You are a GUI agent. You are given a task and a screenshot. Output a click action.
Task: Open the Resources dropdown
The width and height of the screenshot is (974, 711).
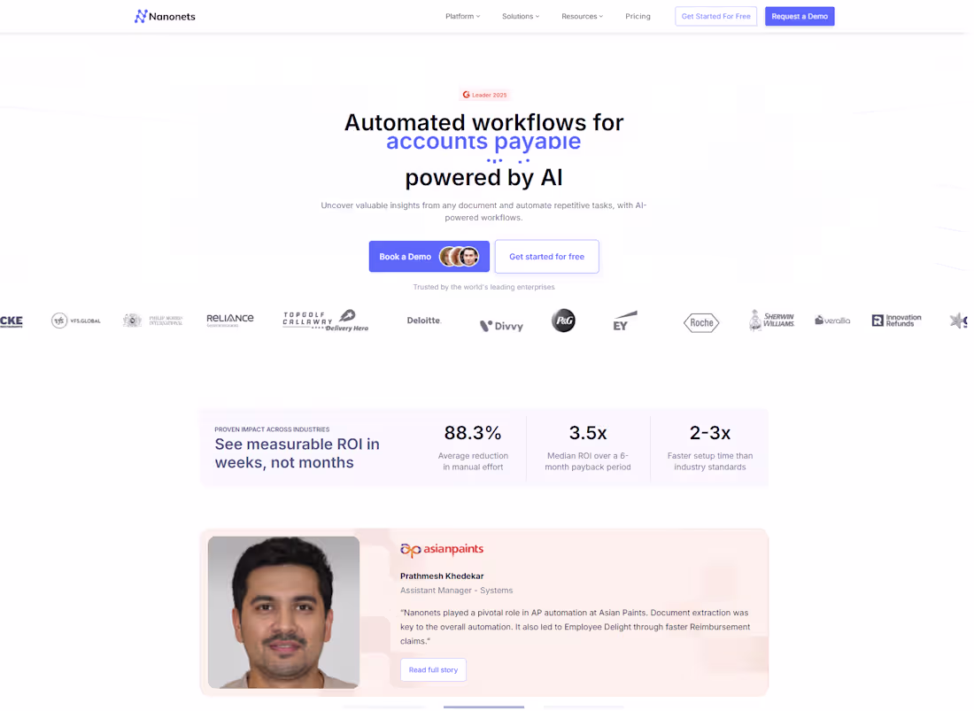[x=582, y=16]
